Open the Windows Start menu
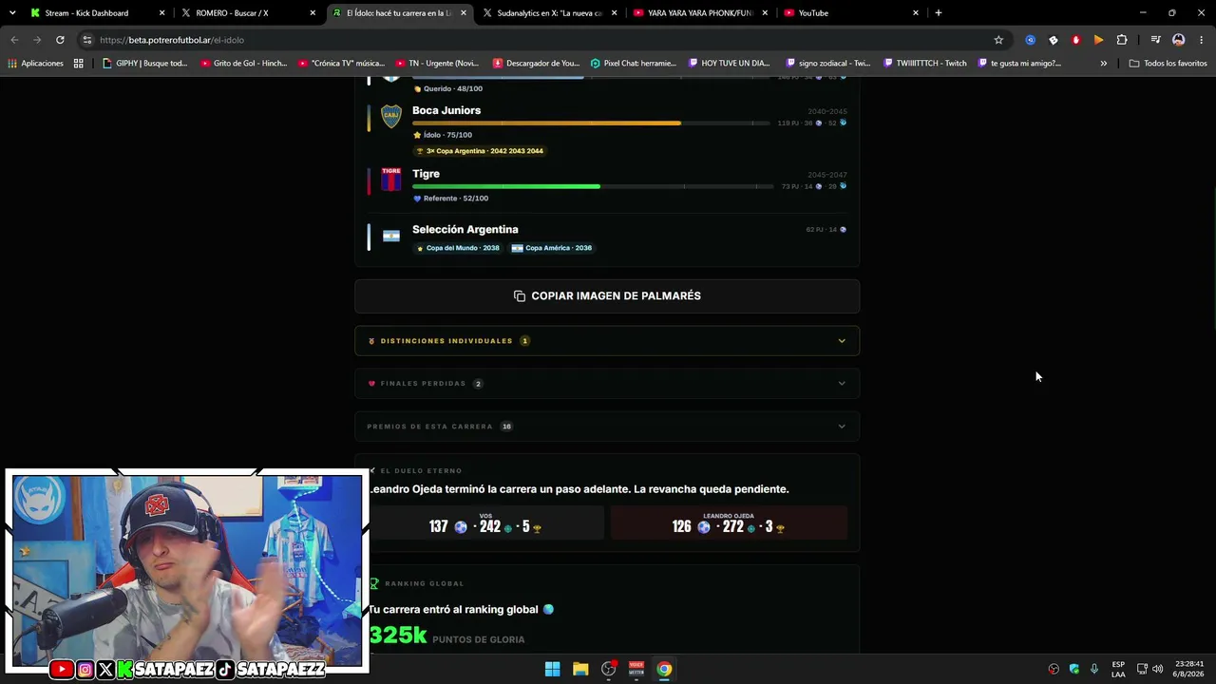 point(552,669)
